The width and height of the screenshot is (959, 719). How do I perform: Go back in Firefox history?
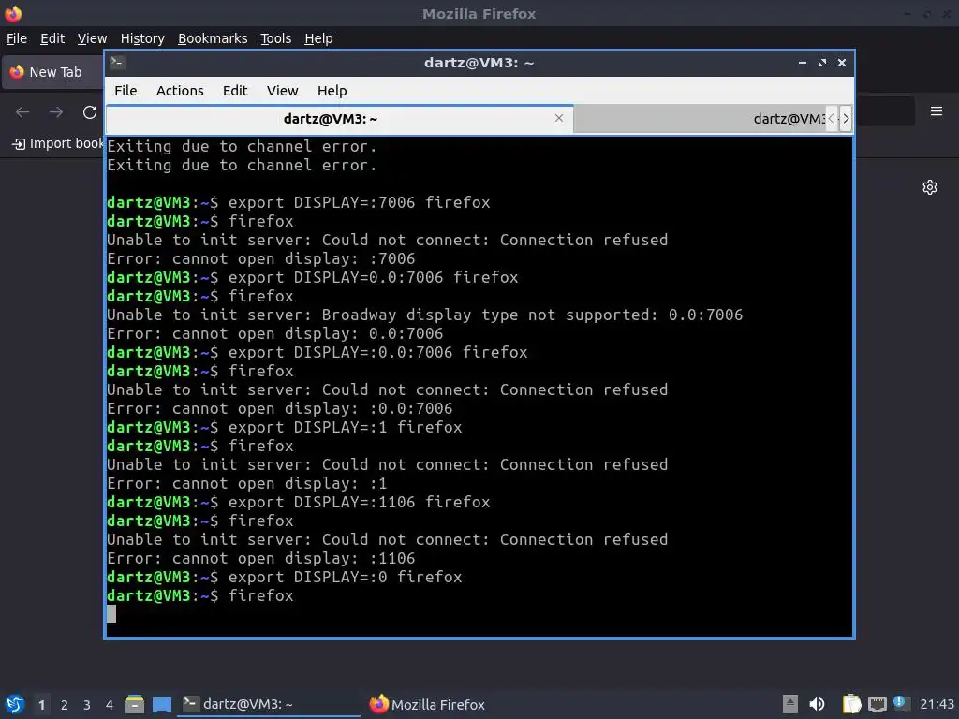click(22, 112)
